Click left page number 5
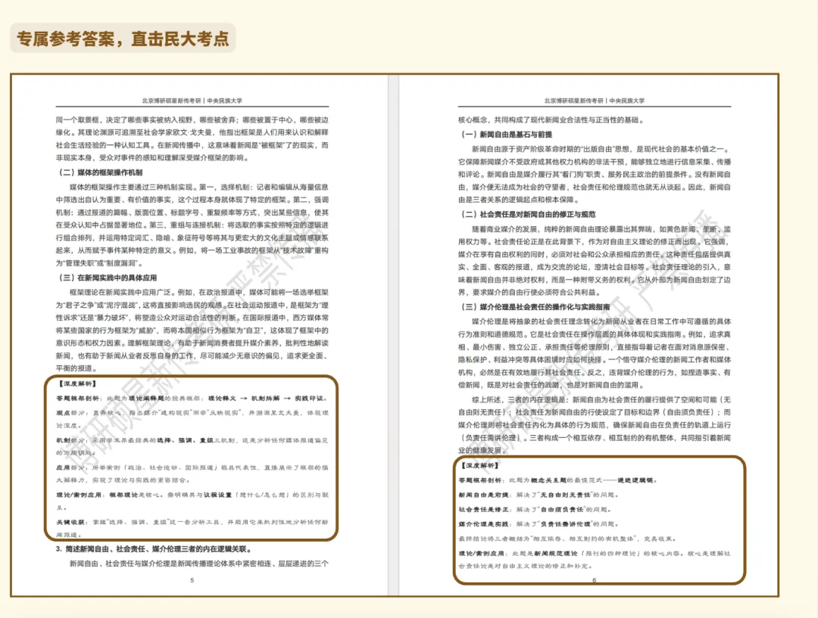The height and width of the screenshot is (618, 818). 192,580
